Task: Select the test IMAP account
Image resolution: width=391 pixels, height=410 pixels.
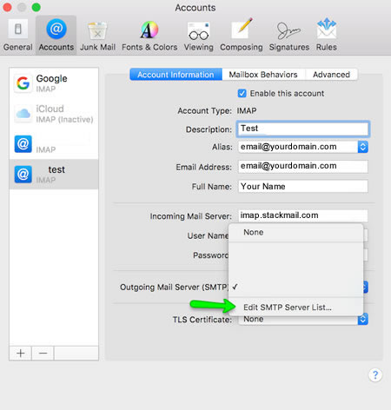Action: [54, 174]
